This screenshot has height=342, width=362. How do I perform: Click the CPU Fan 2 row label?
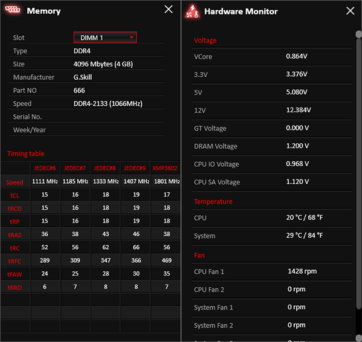tap(209, 290)
